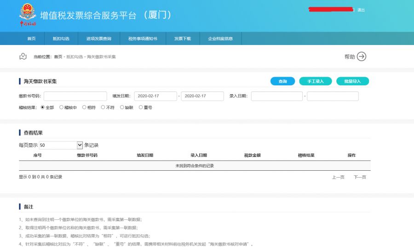
Task: Click the 退出 logout link
Action: pos(361,10)
